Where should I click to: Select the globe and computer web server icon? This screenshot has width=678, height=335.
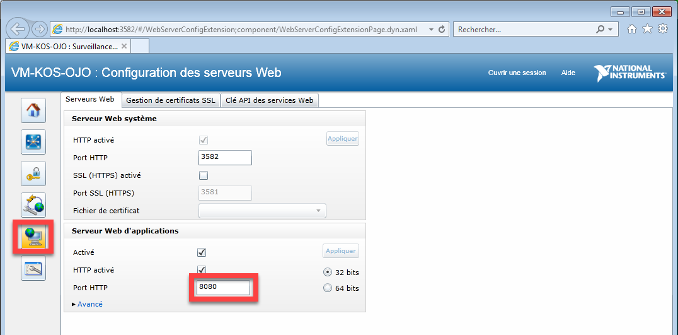click(x=33, y=237)
